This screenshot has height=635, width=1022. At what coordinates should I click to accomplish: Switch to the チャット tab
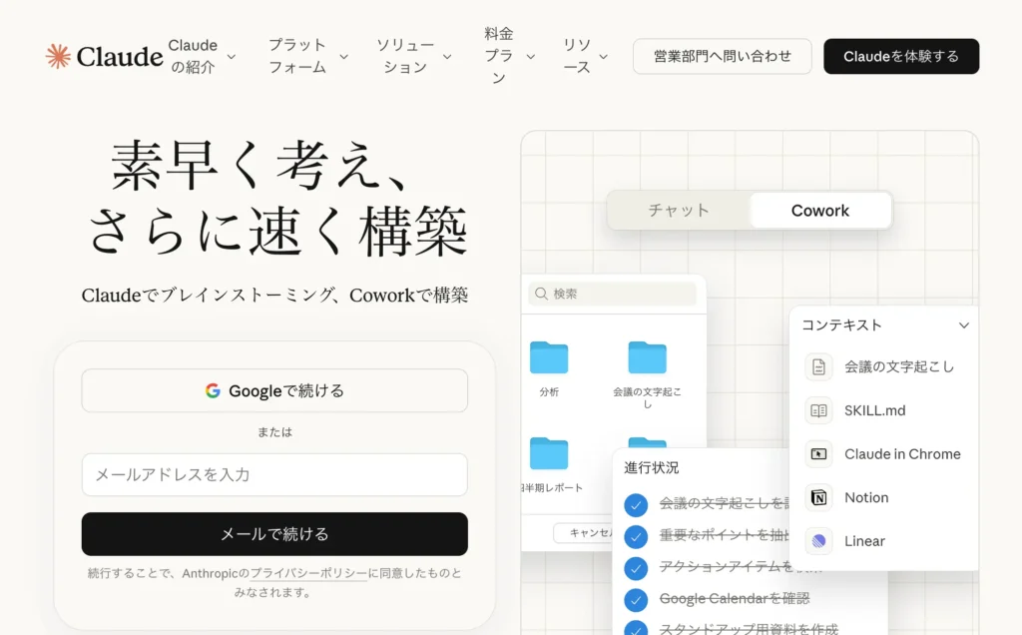[679, 211]
